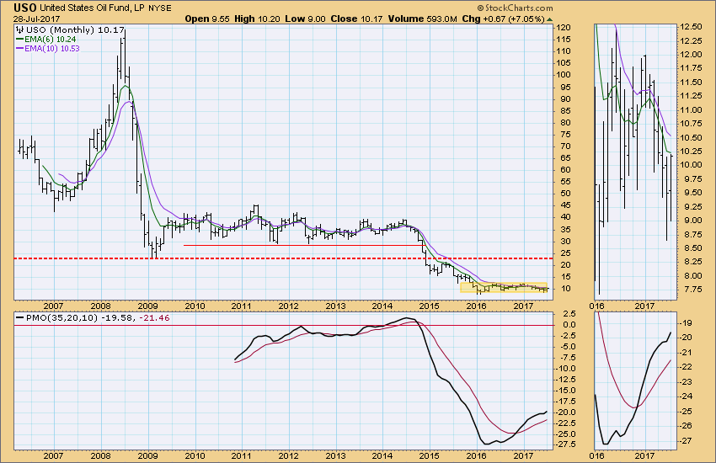Click the -27.5 label on PMO axis
The image size is (716, 463).
[x=566, y=444]
